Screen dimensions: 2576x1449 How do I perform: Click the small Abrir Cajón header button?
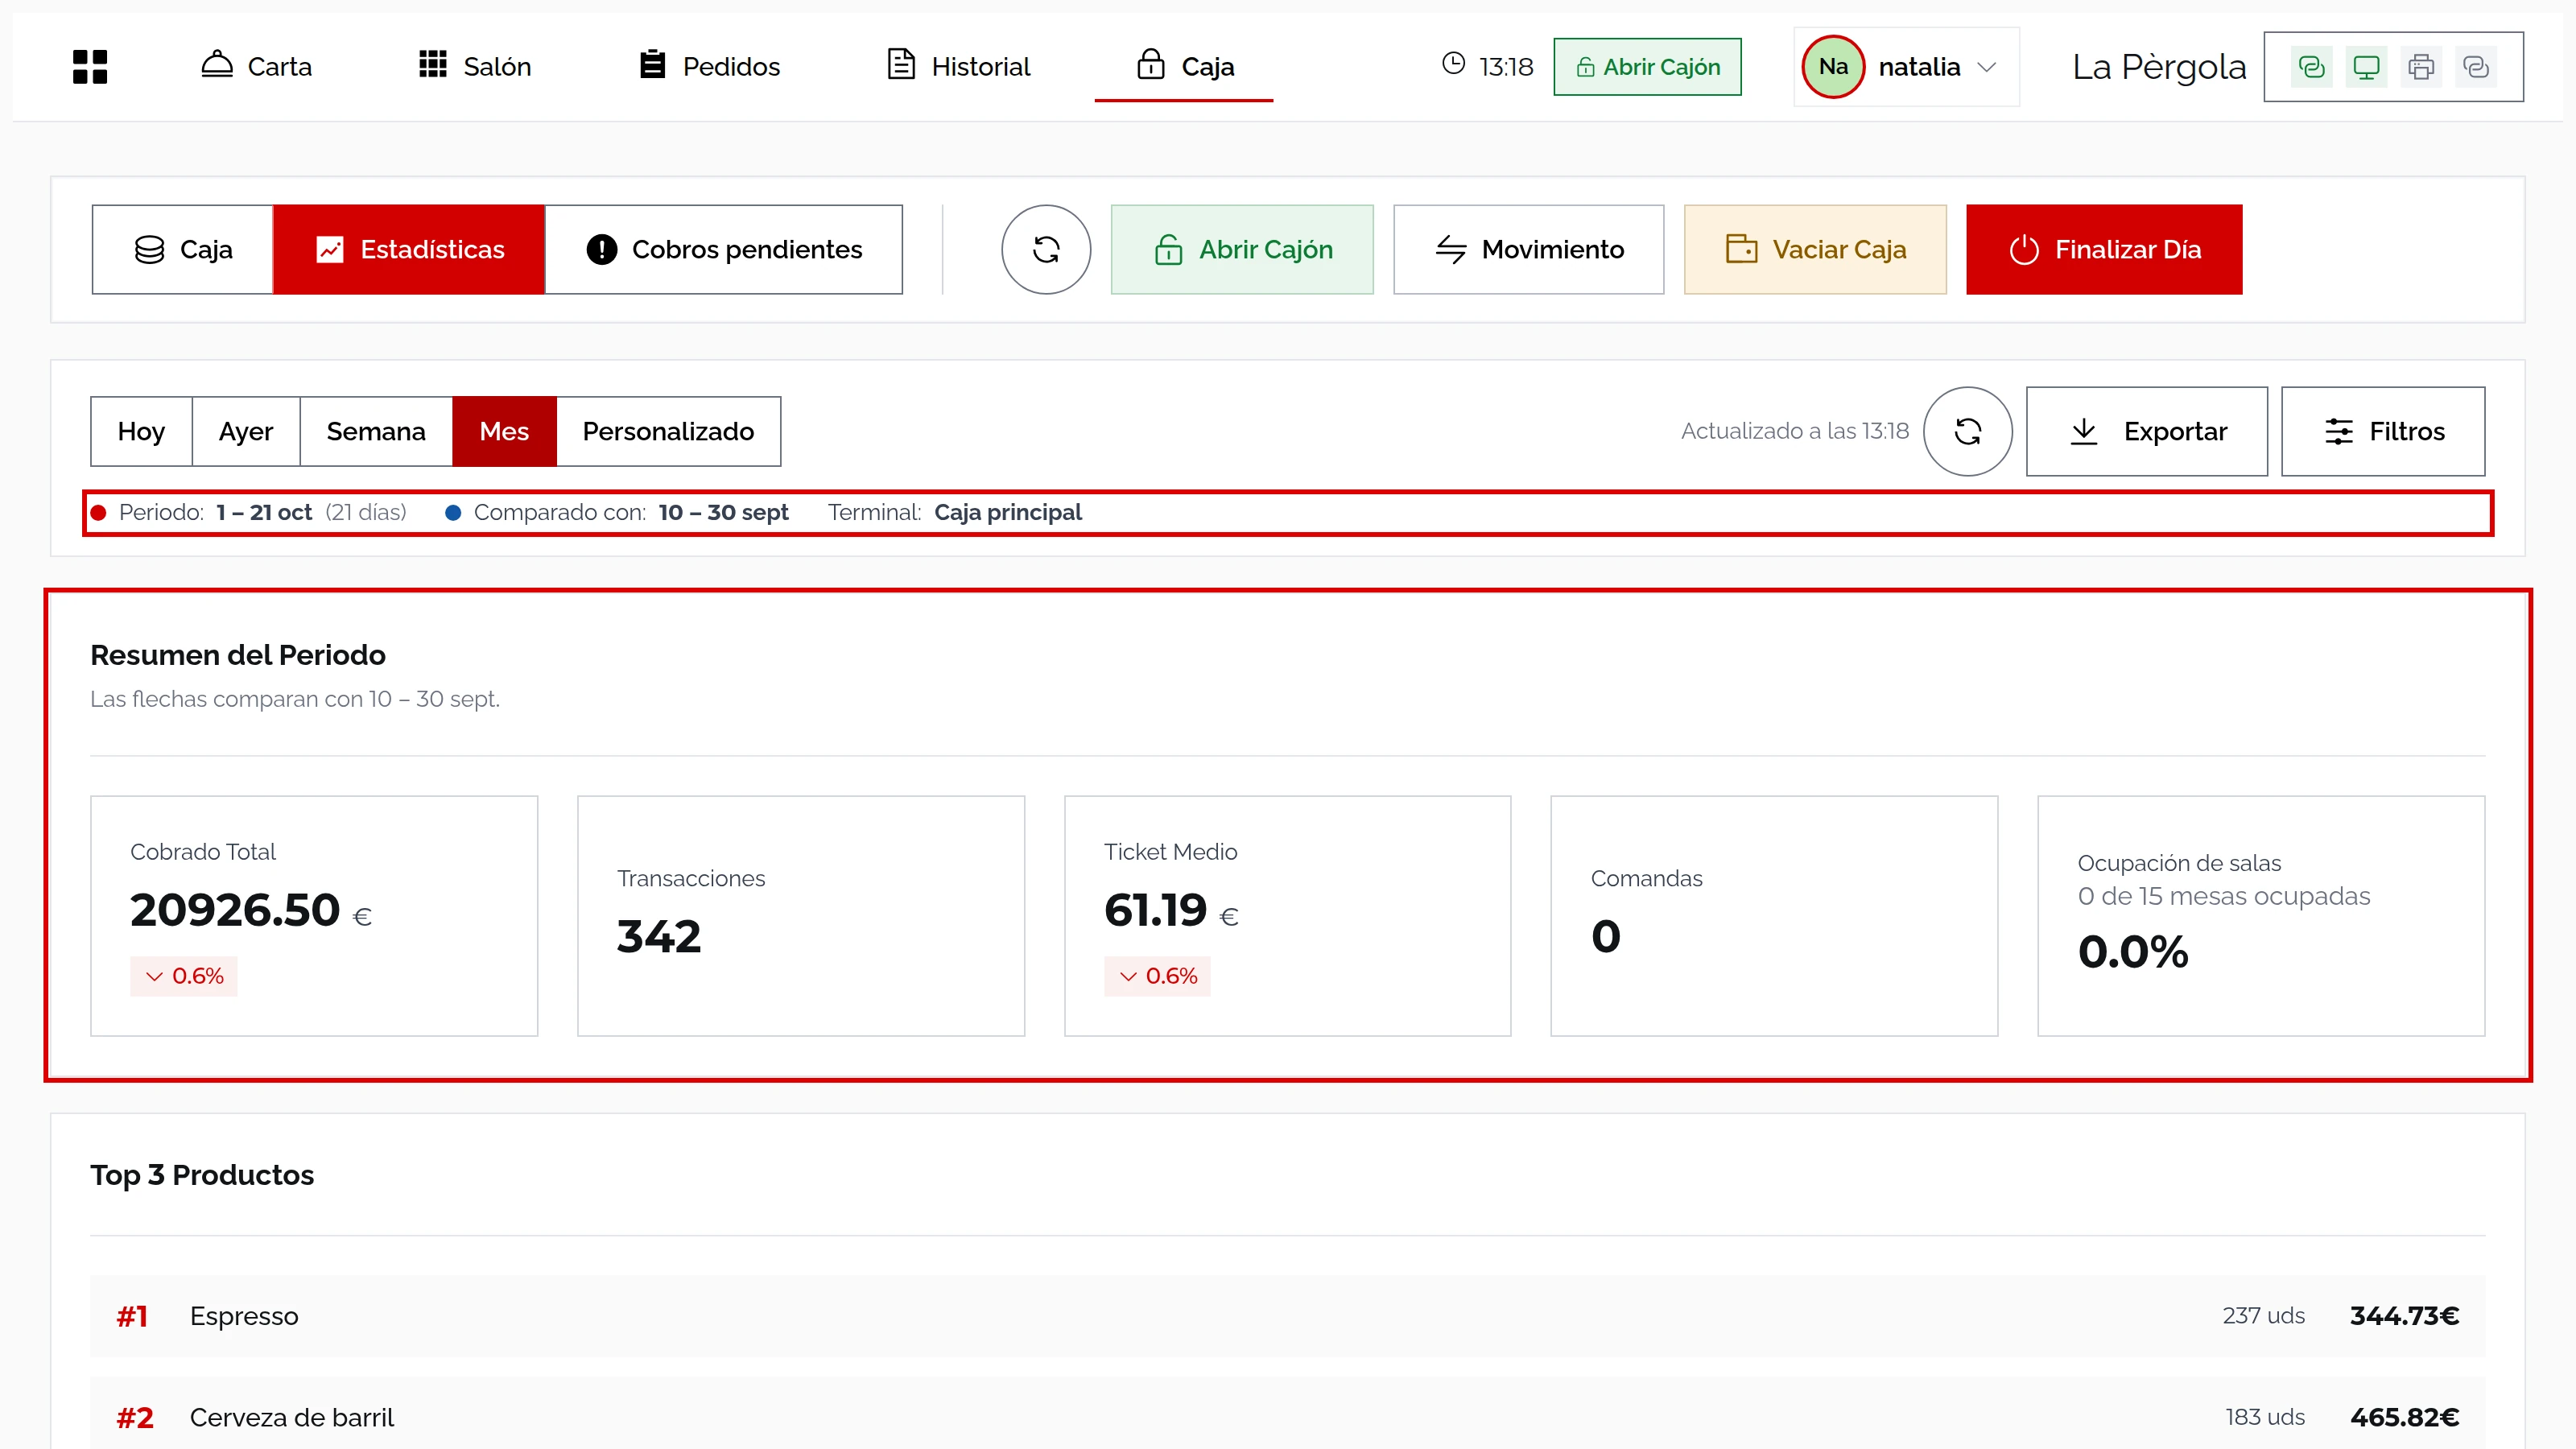(x=1647, y=67)
